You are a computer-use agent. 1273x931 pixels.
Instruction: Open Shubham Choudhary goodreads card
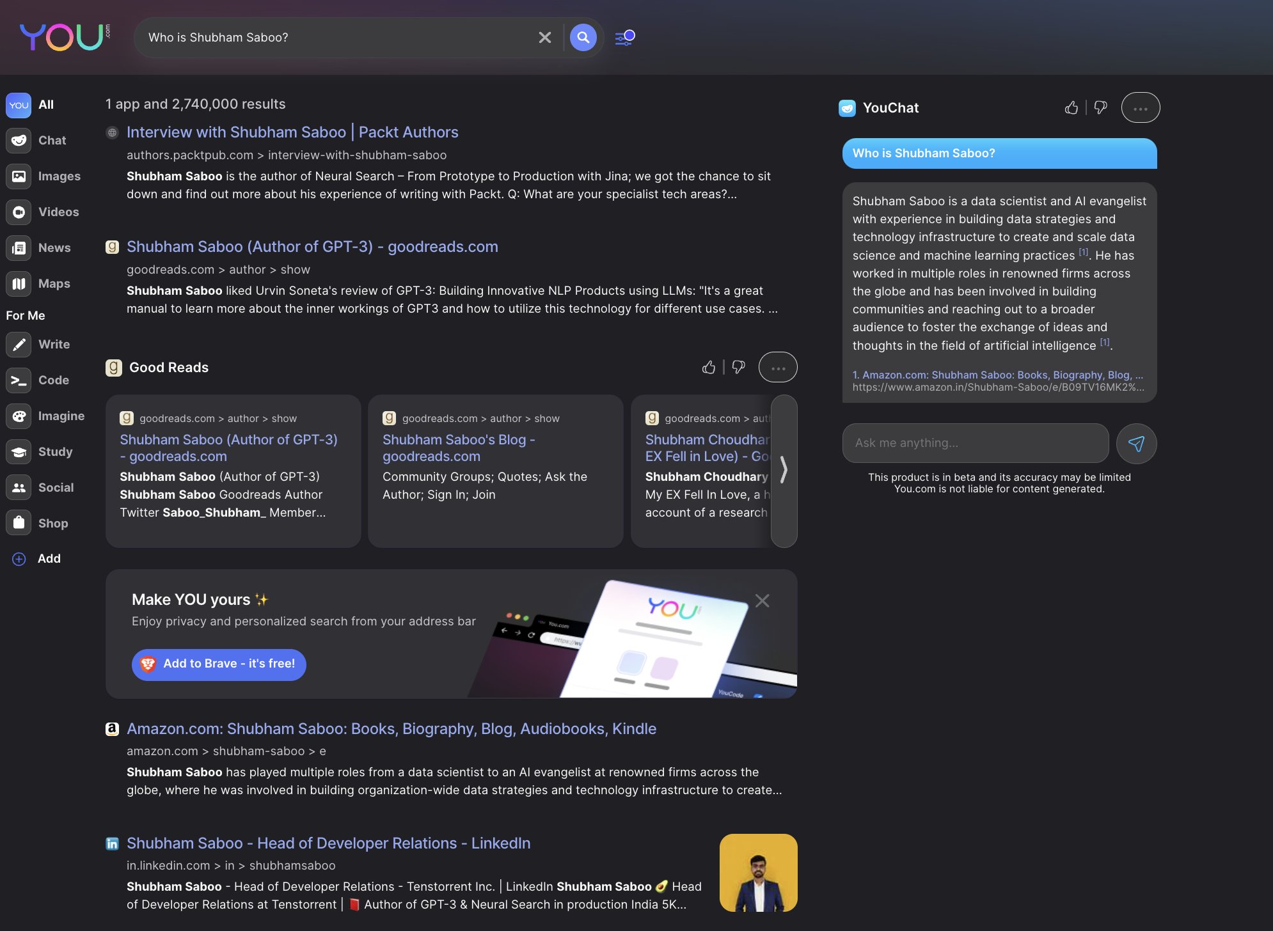[707, 448]
